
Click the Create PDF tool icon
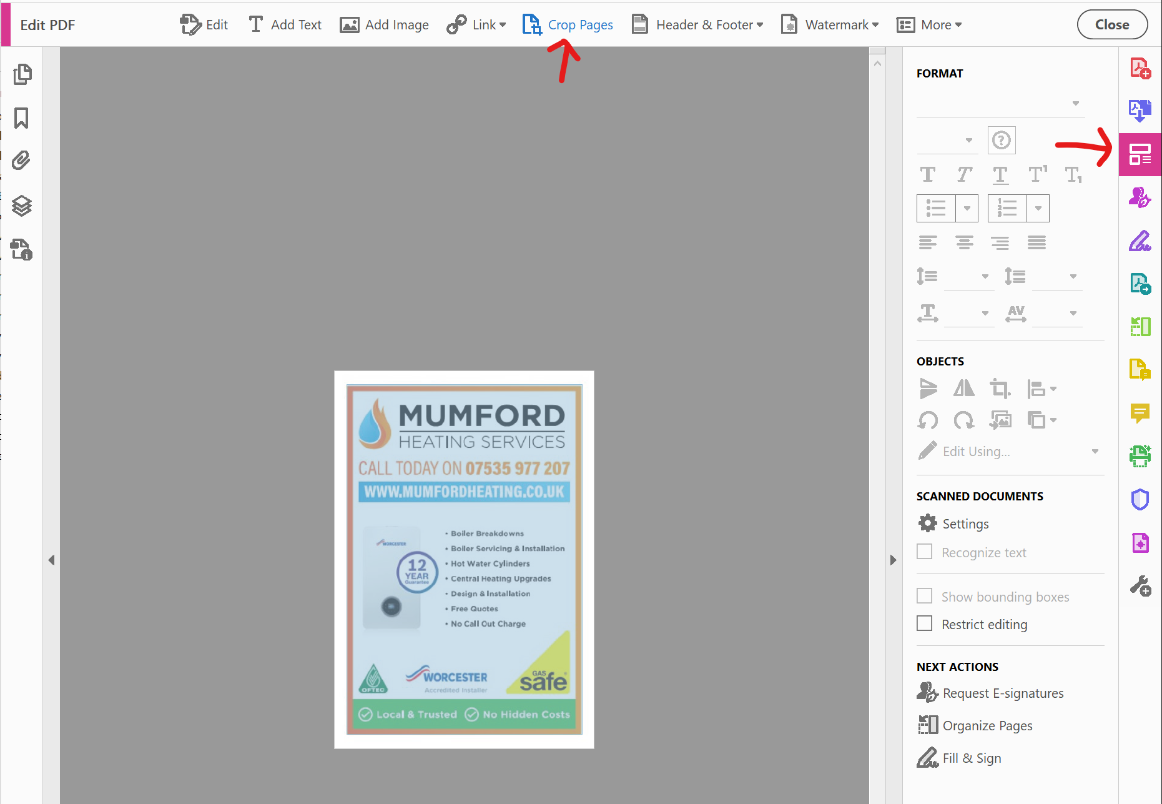click(1140, 68)
